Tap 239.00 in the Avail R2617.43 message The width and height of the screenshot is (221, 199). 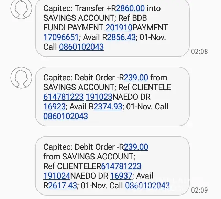[x=136, y=147]
